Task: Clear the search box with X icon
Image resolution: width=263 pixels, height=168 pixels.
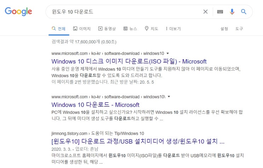Action: coord(205,12)
